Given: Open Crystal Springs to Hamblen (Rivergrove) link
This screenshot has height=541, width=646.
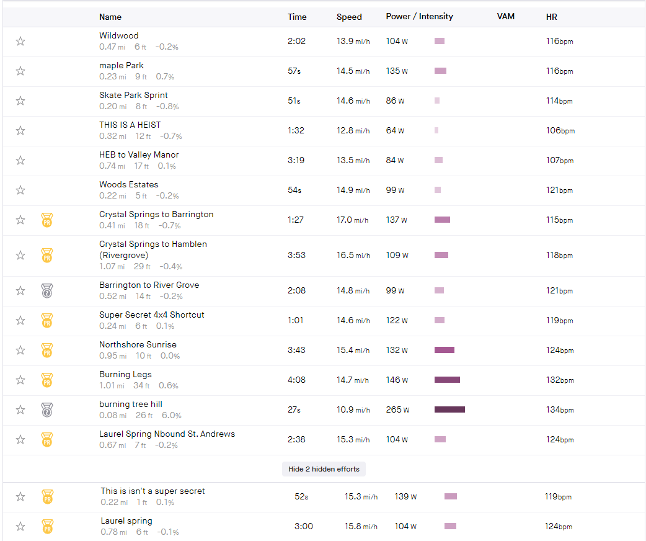Looking at the screenshot, I should [153, 249].
